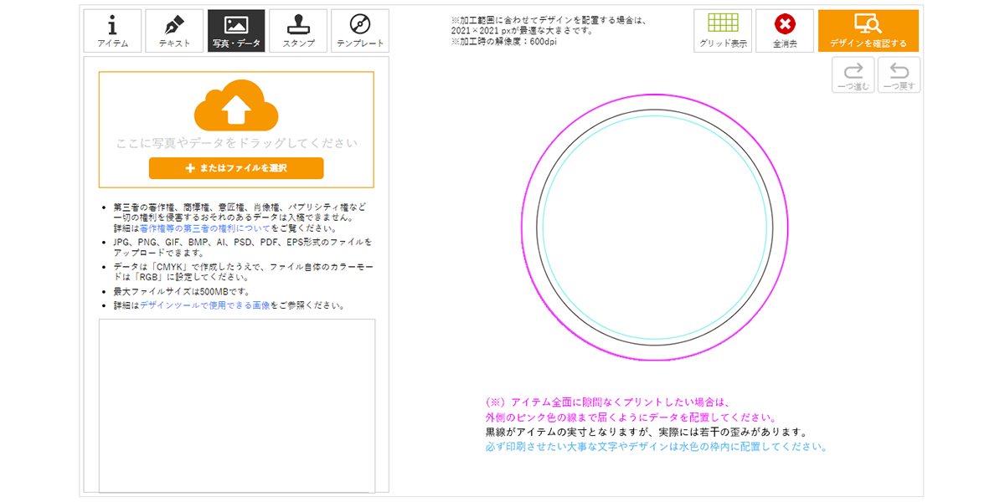This screenshot has height=502, width=1005.
Task: Click the 一つ戻す undo arrow
Action: pyautogui.click(x=899, y=74)
